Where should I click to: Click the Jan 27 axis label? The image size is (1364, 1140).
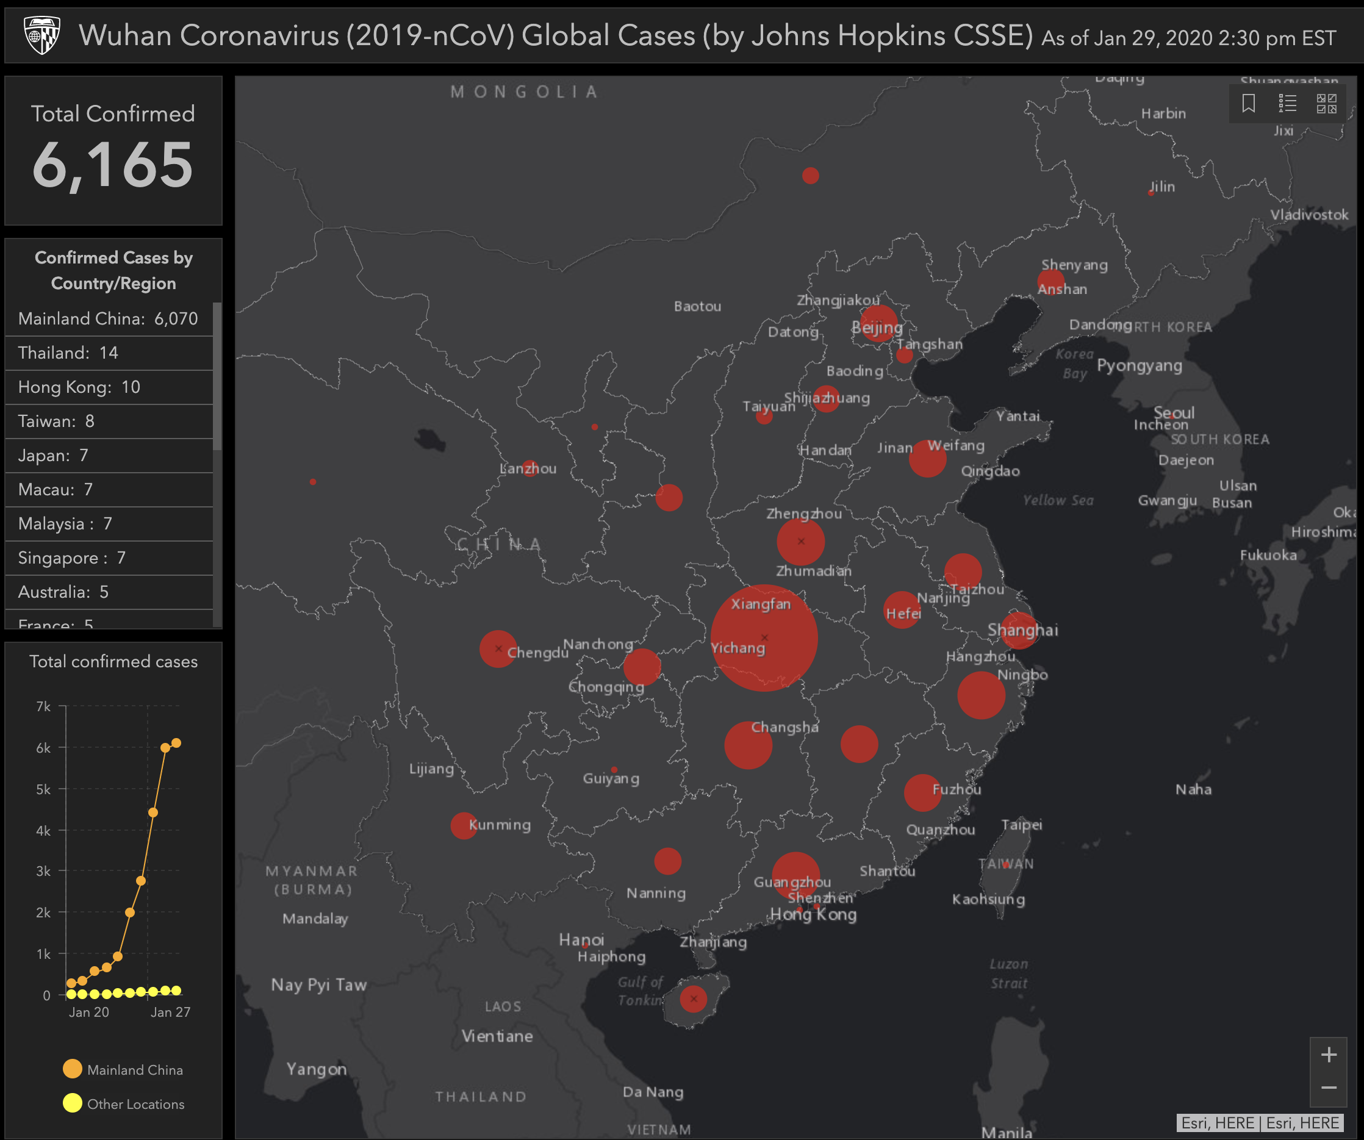(x=170, y=1011)
